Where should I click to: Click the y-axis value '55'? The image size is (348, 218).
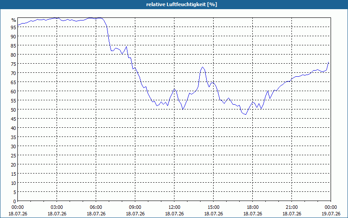click(13, 100)
